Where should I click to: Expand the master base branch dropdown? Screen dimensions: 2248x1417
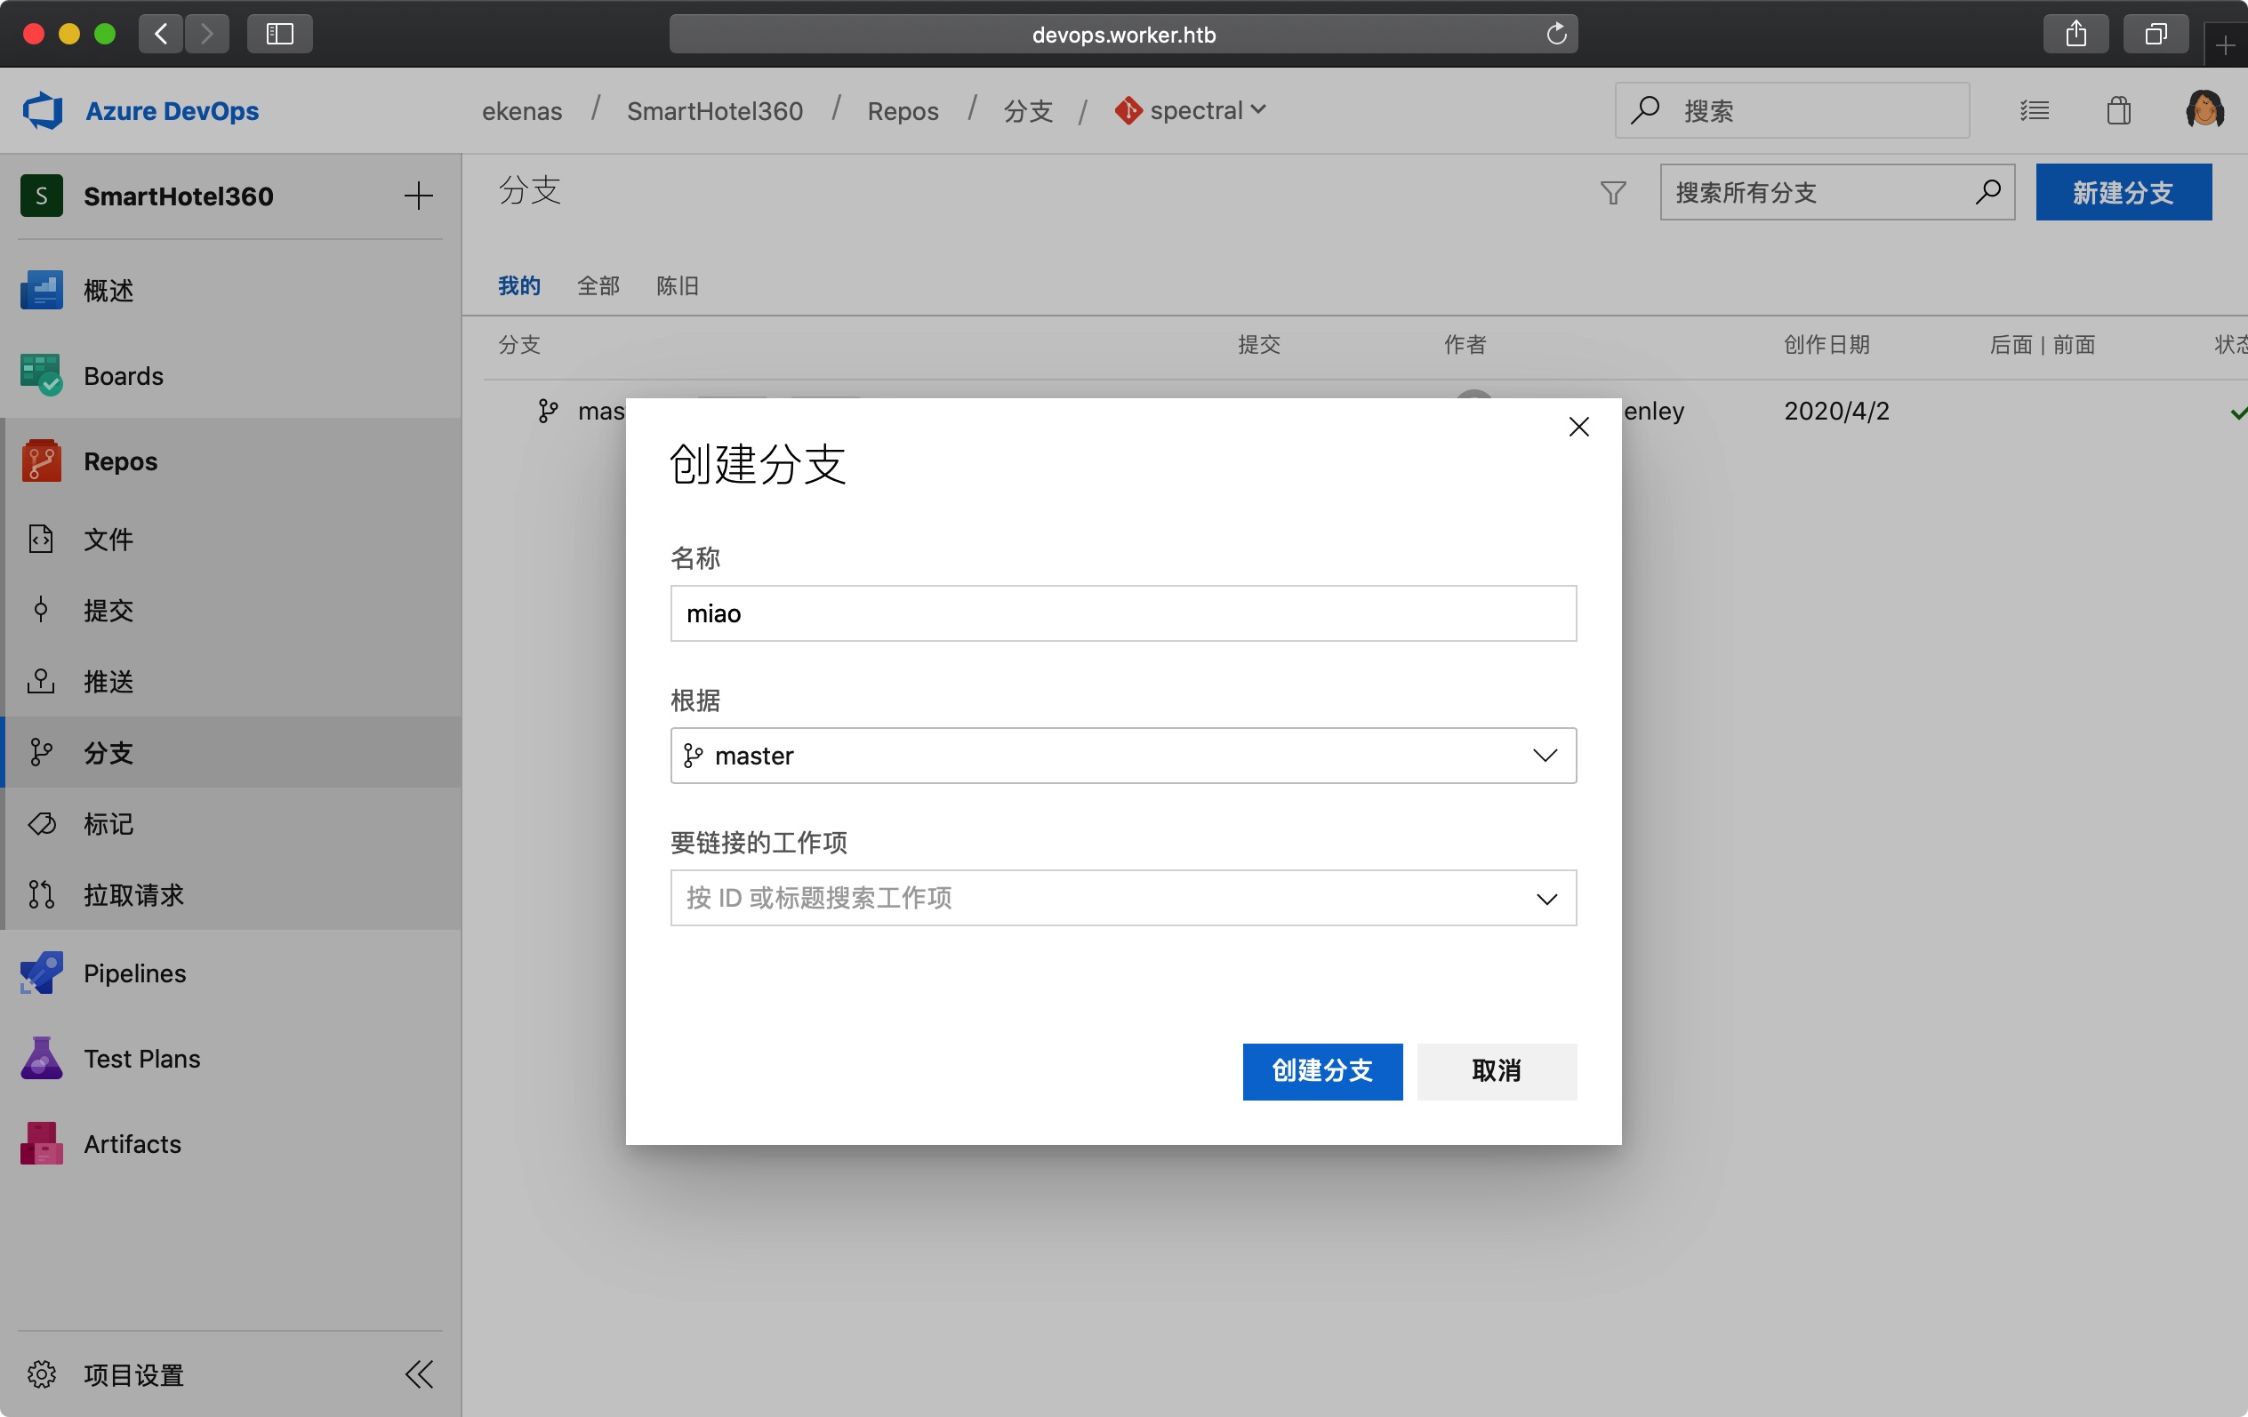1544,756
